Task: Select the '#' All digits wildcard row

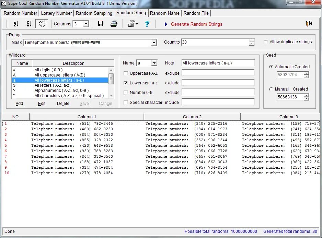Action: pos(60,70)
